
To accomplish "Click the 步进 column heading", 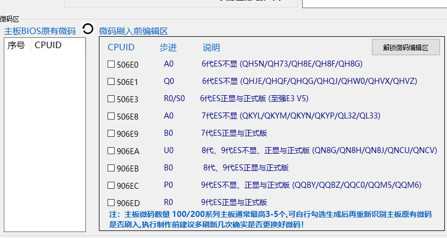I will [x=168, y=48].
